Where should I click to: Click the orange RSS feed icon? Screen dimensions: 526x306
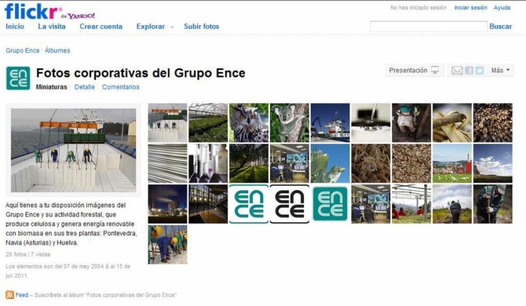click(x=9, y=295)
